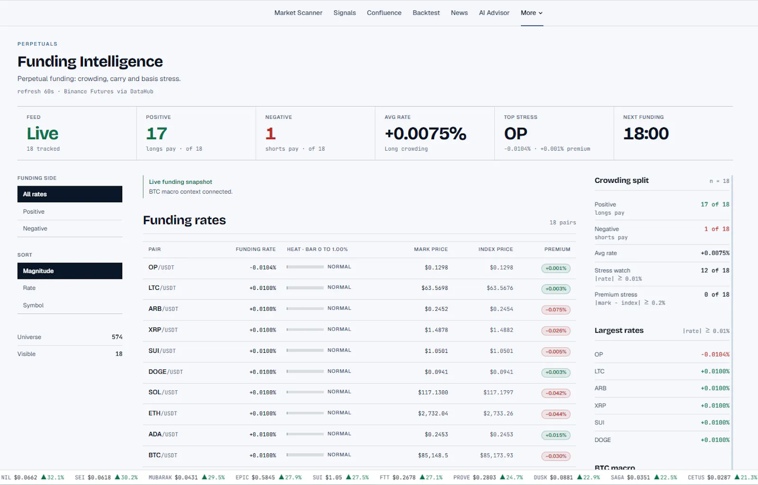Switch to Confluence page
This screenshot has height=485, width=758.
click(384, 13)
